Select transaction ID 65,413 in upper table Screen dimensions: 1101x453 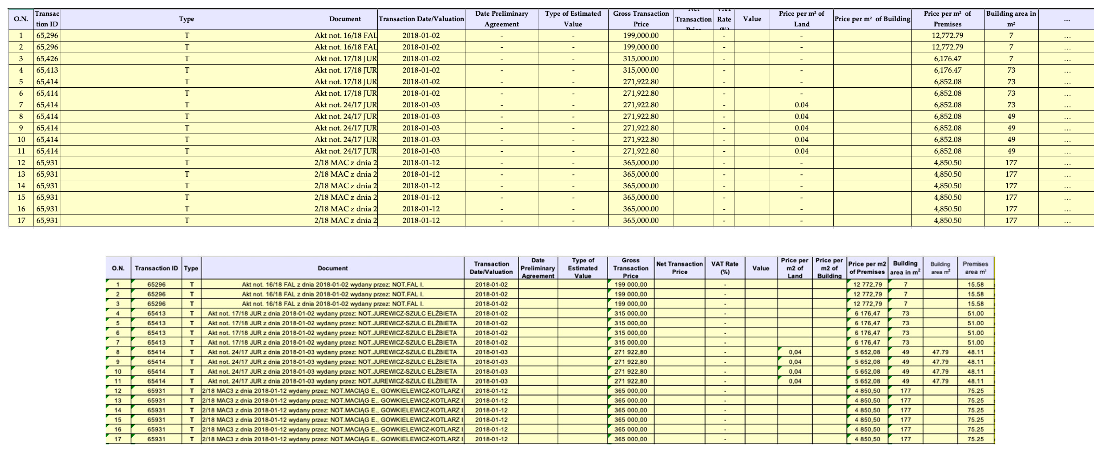pos(47,70)
